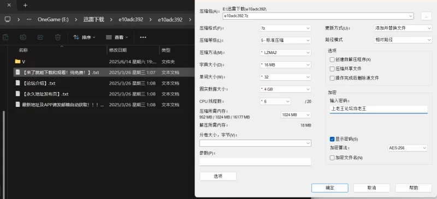
Task: Open the 字典大小 16 MB dropdown
Action: 285,65
